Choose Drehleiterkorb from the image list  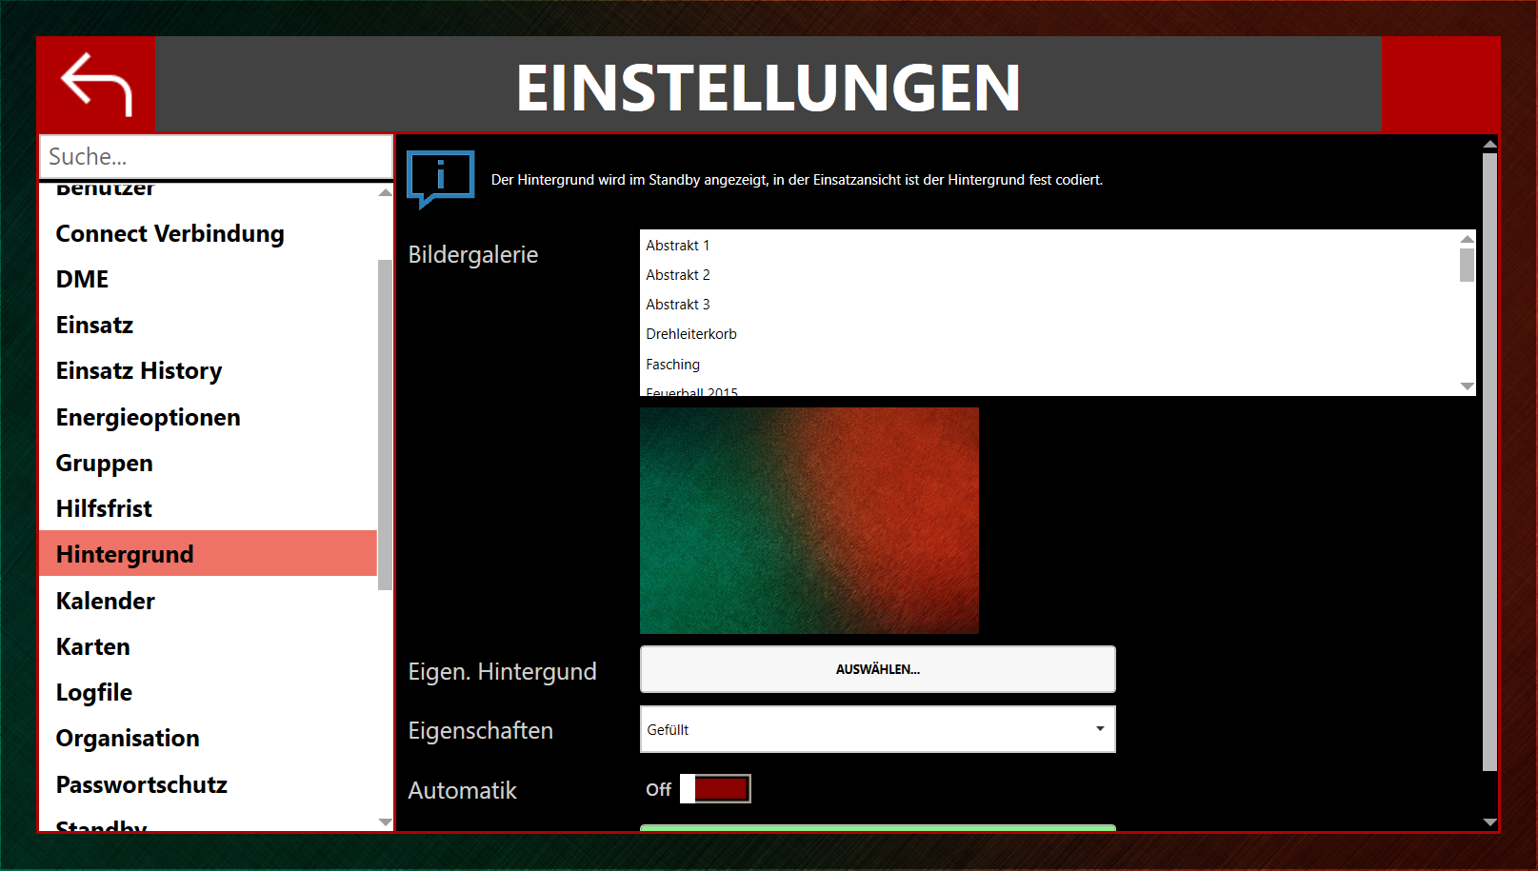click(691, 333)
